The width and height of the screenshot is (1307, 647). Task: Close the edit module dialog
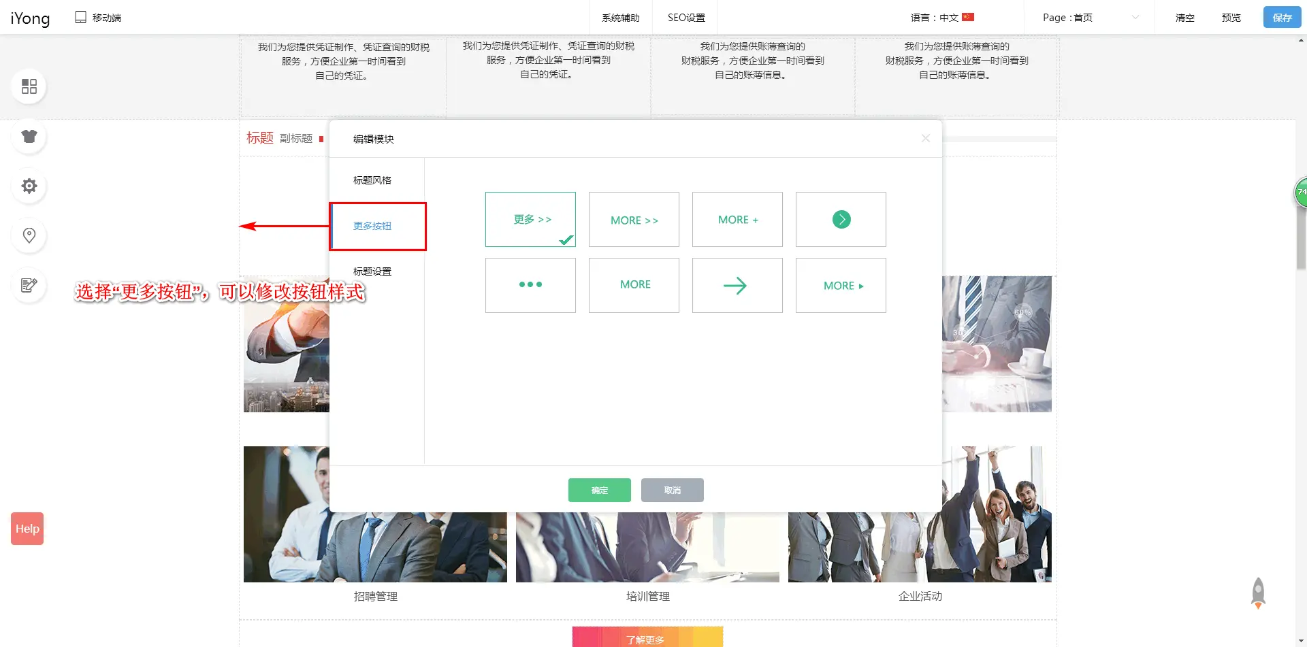(x=925, y=139)
